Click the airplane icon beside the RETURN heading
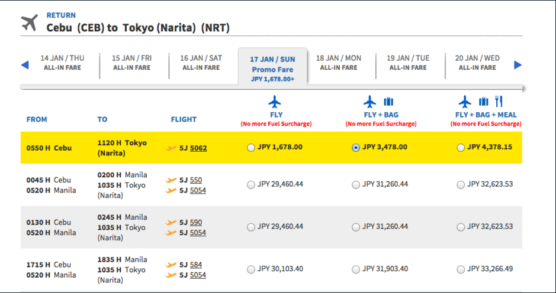The image size is (556, 293). 29,23
